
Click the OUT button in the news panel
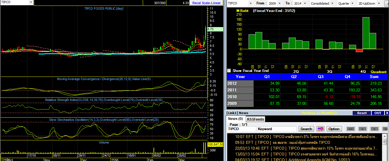point(378,113)
